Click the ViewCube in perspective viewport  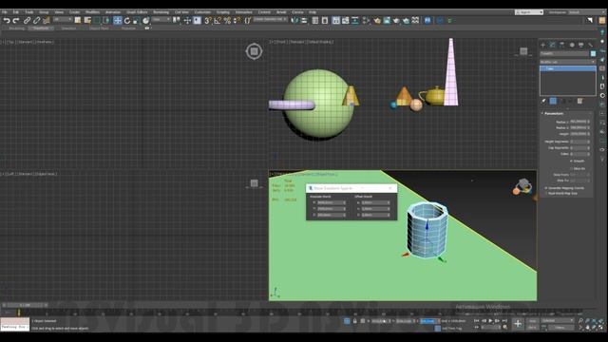(x=522, y=186)
